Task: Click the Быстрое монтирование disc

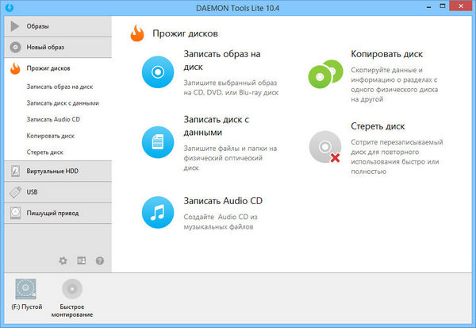Action: (x=72, y=289)
